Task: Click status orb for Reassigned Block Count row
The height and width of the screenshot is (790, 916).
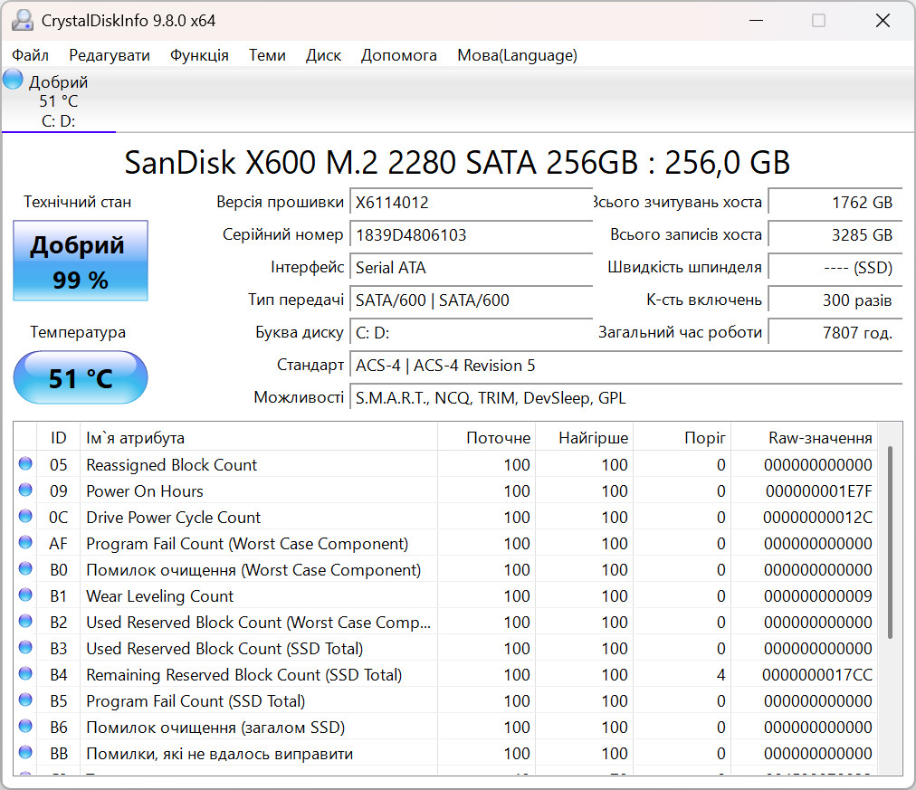Action: [25, 463]
